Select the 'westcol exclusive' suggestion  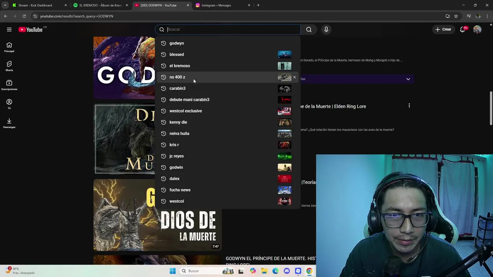[x=228, y=111]
